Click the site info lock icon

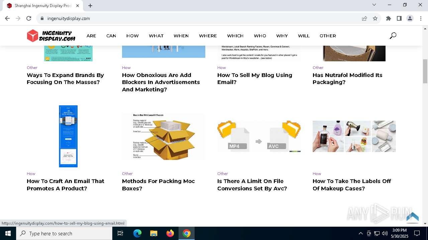[42, 18]
